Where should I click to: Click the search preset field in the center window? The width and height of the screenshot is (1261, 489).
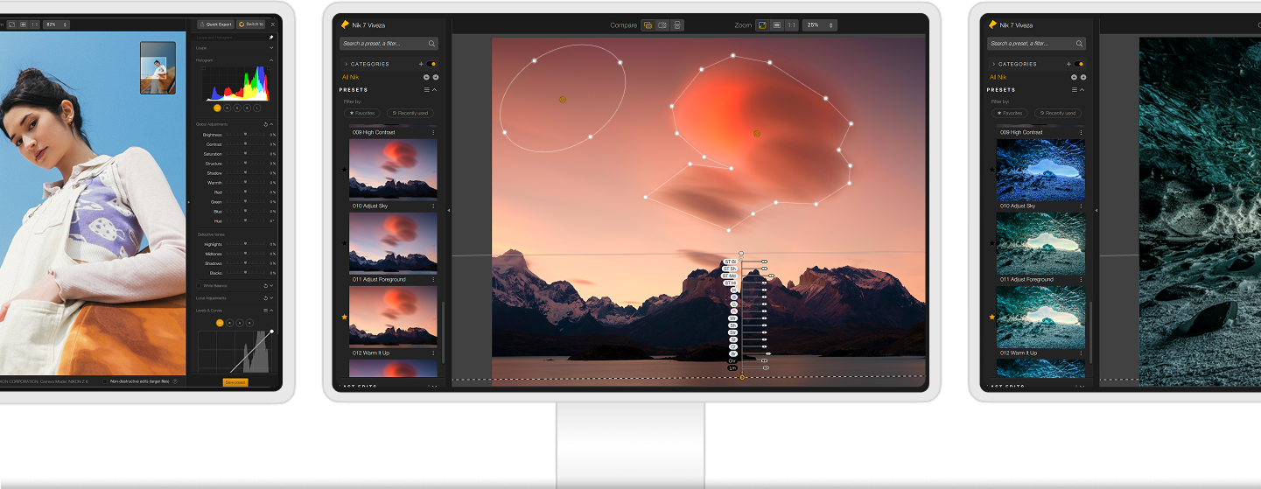(x=389, y=43)
